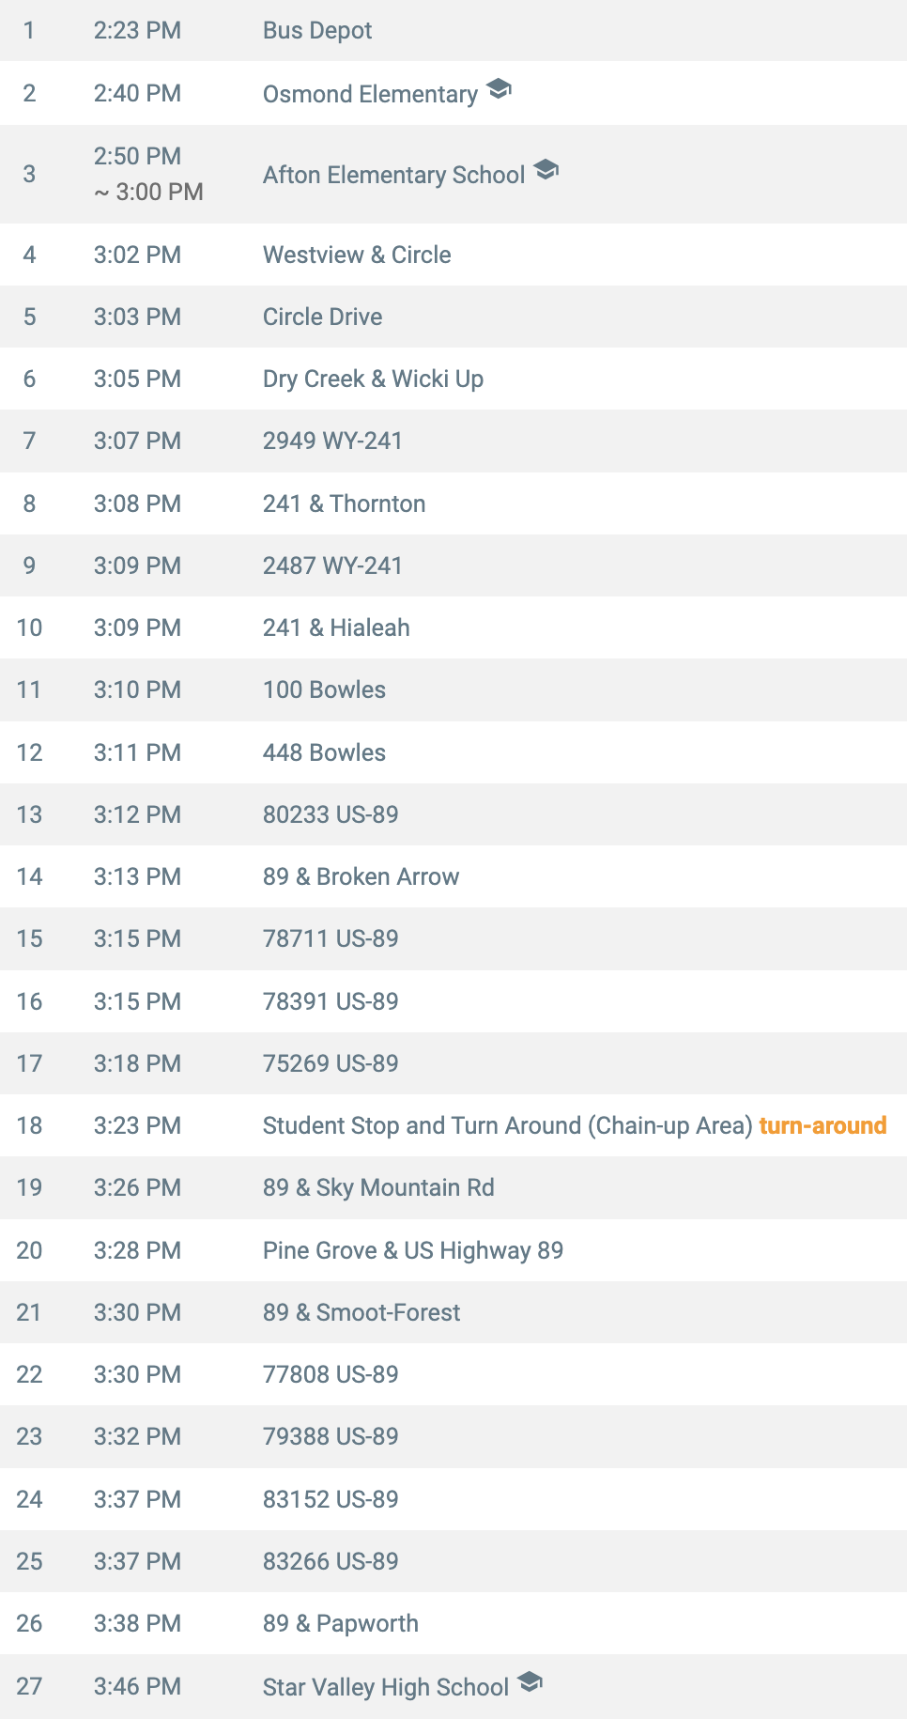Click the school icon beside Star Valley High School
The image size is (907, 1719).
click(x=530, y=1681)
